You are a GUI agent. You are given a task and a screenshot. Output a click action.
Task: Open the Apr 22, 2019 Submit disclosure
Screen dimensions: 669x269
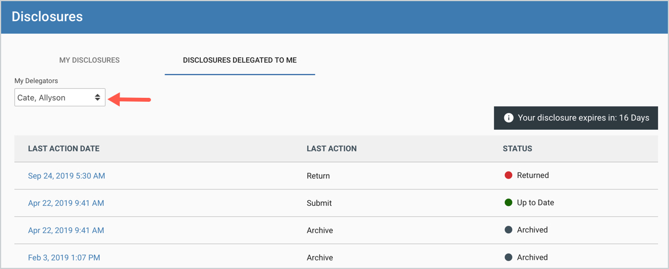click(x=66, y=203)
